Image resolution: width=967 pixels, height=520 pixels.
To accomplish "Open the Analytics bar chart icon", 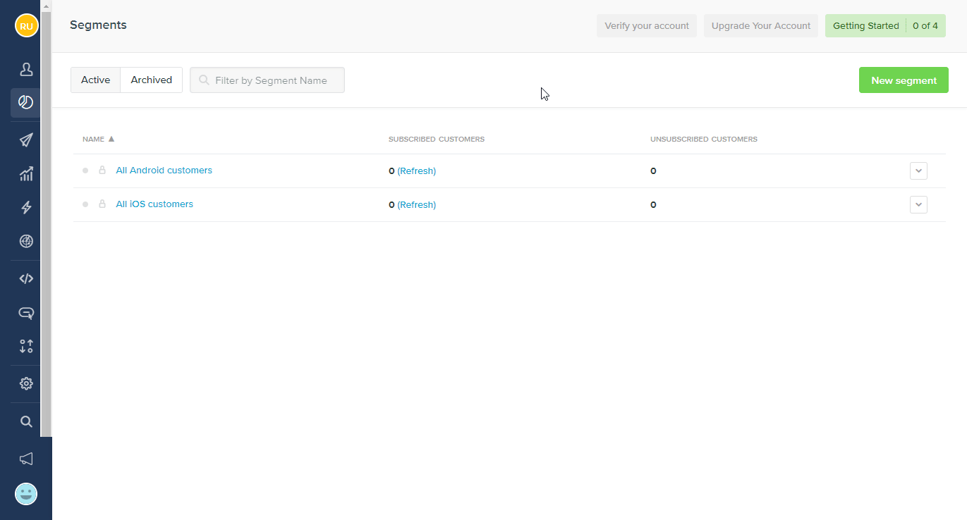I will [26, 173].
